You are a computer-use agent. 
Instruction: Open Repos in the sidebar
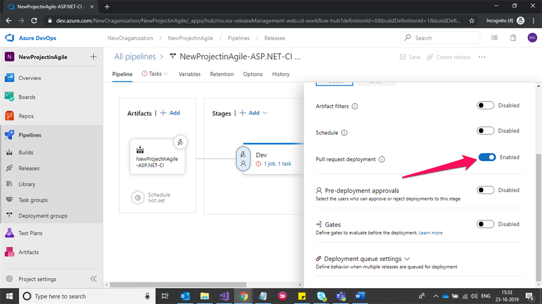click(26, 116)
